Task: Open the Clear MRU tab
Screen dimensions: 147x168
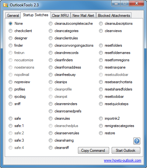Action: point(60,16)
